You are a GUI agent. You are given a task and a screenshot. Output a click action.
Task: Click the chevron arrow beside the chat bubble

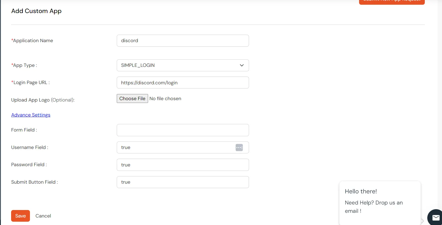point(422,221)
